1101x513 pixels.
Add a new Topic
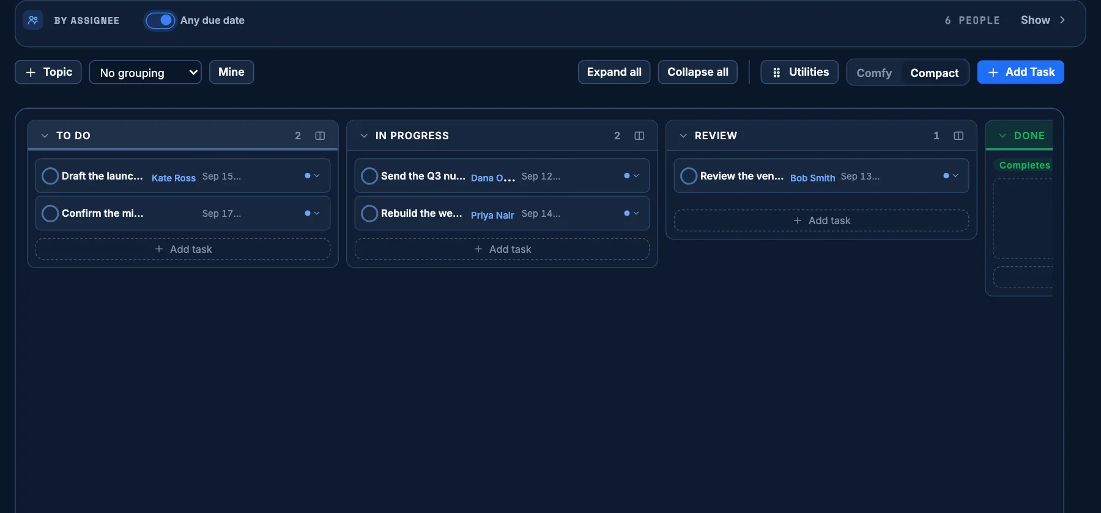pos(48,72)
